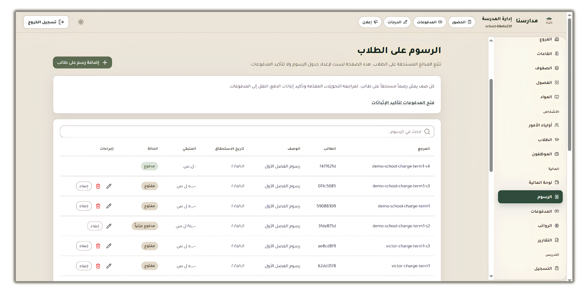Delete charge victor-charge-term1-s3 trash icon
The height and width of the screenshot is (293, 586).
tap(98, 246)
